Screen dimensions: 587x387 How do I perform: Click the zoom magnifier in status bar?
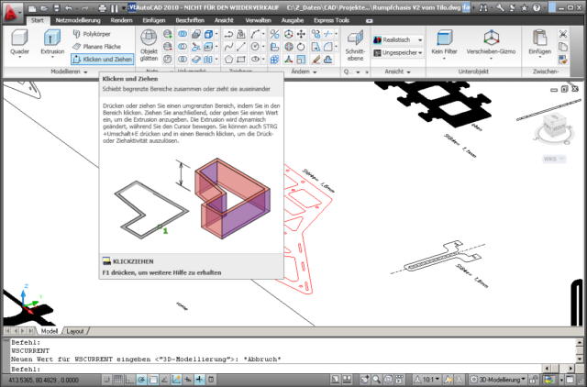tap(376, 379)
